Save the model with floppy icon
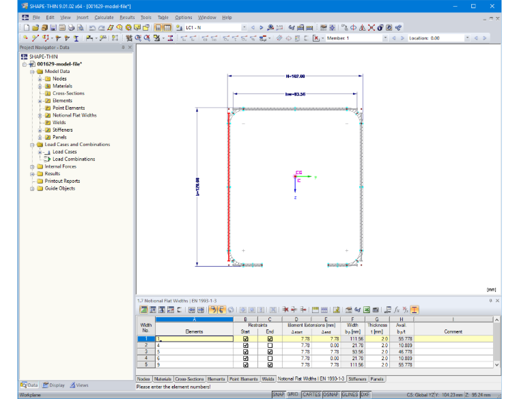519x399 pixels. 53,28
